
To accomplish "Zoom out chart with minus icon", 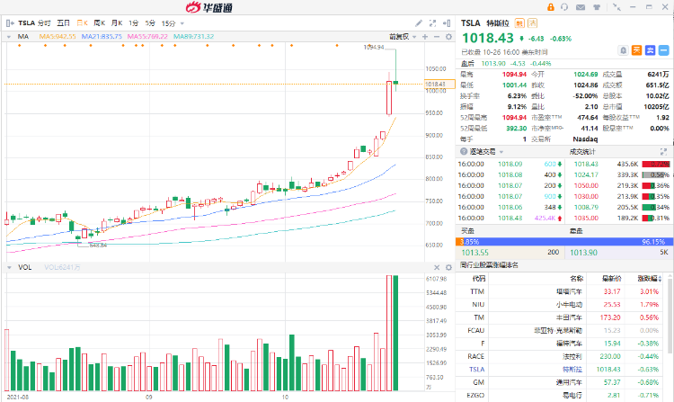I will pos(437,37).
